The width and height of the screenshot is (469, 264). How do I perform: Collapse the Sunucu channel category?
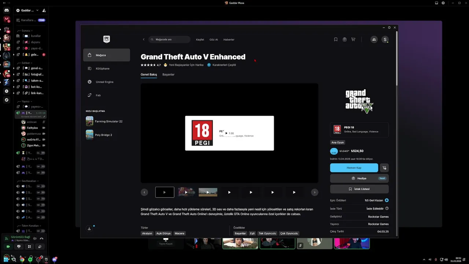pos(26,31)
